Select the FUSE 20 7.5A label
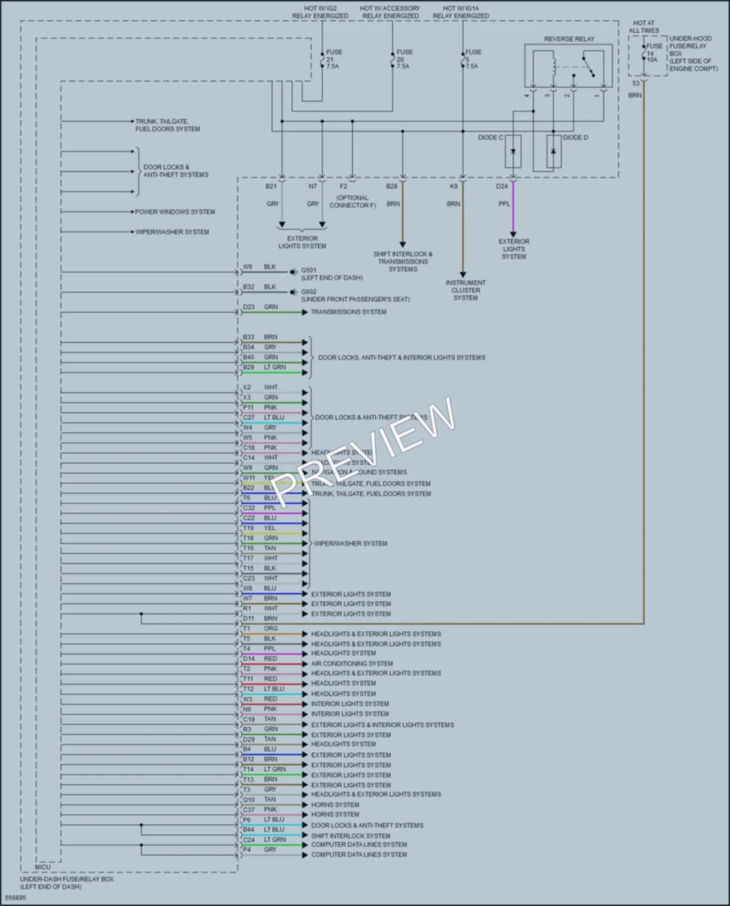This screenshot has height=906, width=730. (404, 59)
